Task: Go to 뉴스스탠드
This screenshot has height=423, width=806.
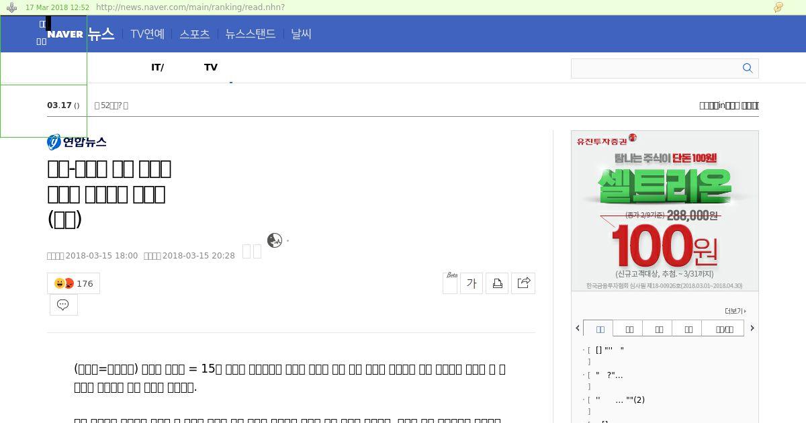Action: pos(251,34)
